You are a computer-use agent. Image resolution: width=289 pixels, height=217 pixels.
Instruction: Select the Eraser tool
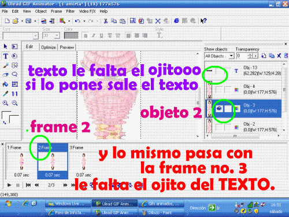[5, 75]
